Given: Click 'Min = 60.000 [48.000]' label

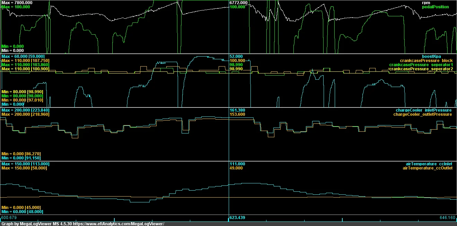Looking at the screenshot, I should tap(22, 212).
